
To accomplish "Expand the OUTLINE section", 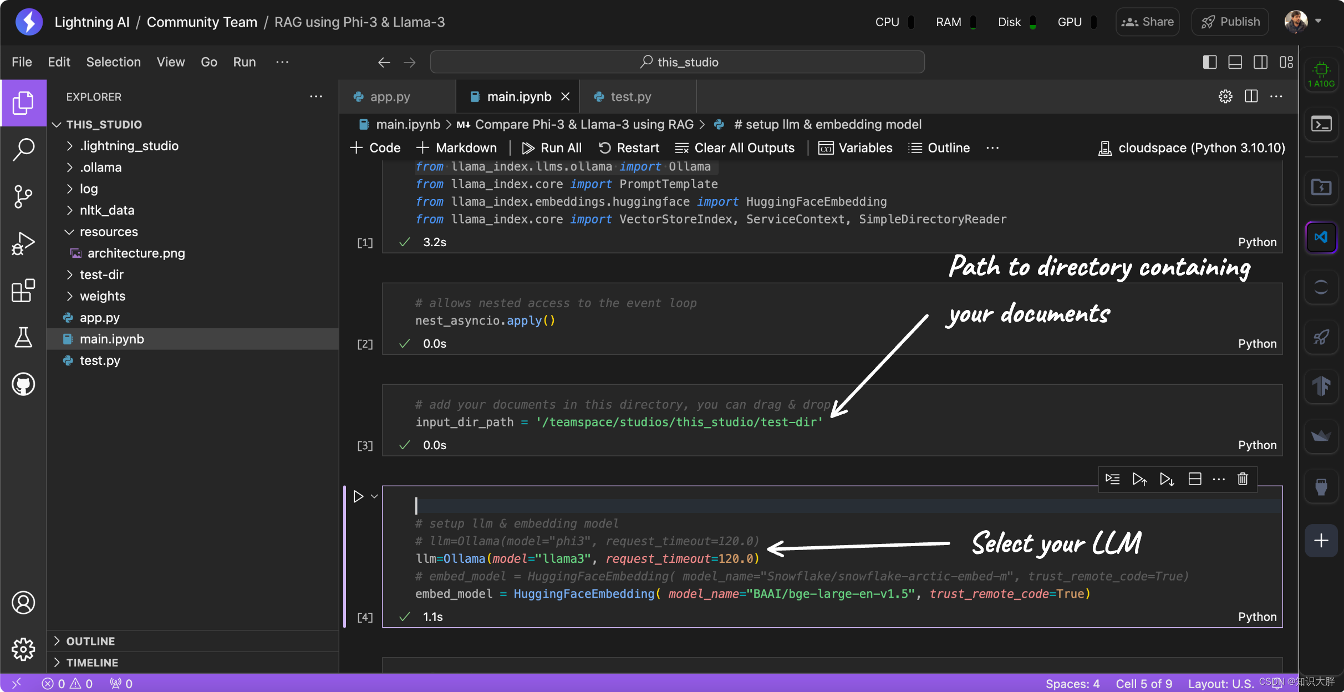I will click(x=90, y=641).
